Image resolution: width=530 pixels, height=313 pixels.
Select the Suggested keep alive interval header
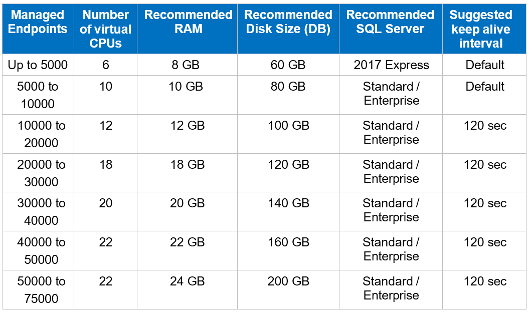click(485, 29)
